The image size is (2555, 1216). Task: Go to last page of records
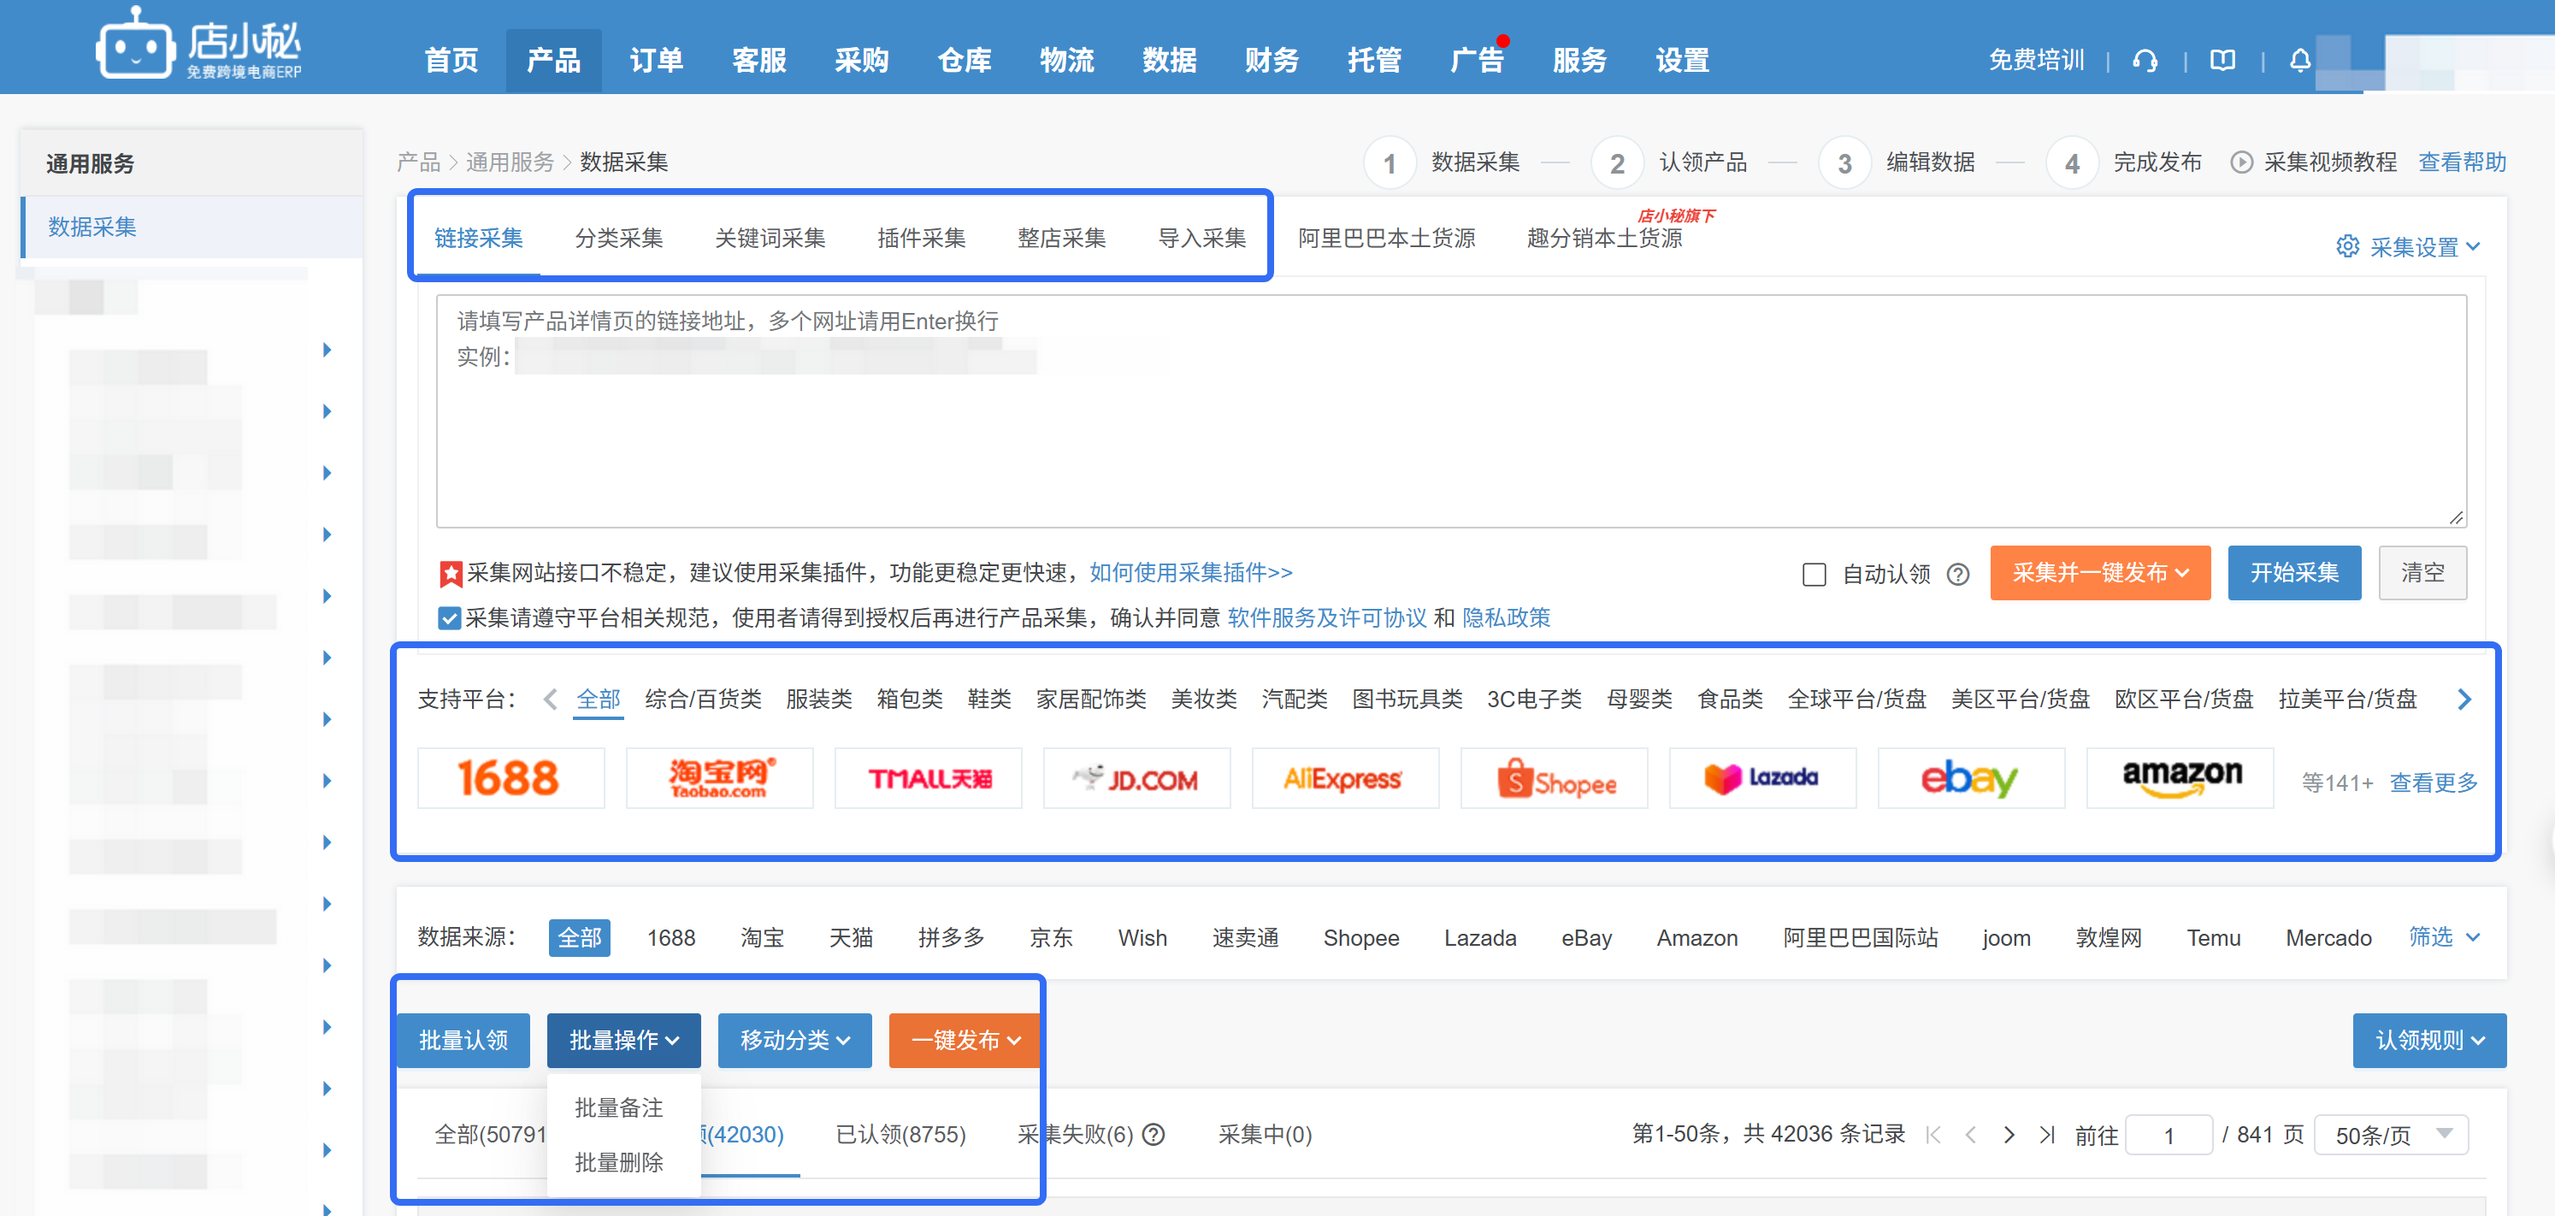point(2046,1135)
